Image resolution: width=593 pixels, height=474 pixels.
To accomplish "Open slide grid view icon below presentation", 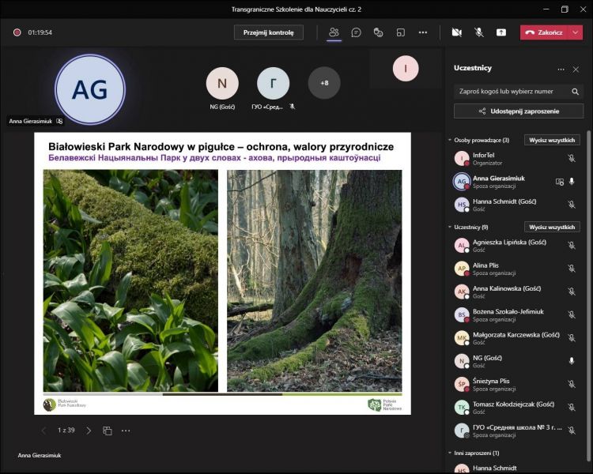I will coord(108,431).
